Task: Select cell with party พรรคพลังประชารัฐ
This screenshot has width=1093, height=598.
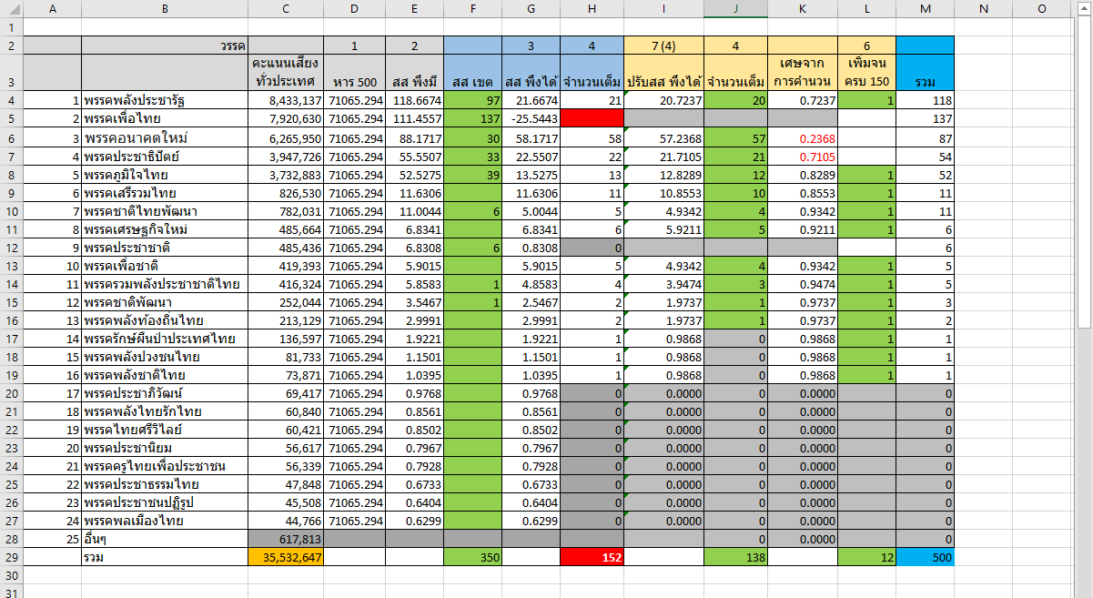Action: pyautogui.click(x=165, y=100)
